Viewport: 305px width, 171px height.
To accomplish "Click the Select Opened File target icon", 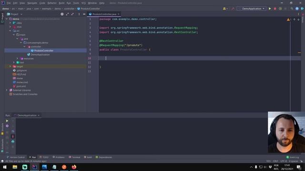I will click(62, 14).
